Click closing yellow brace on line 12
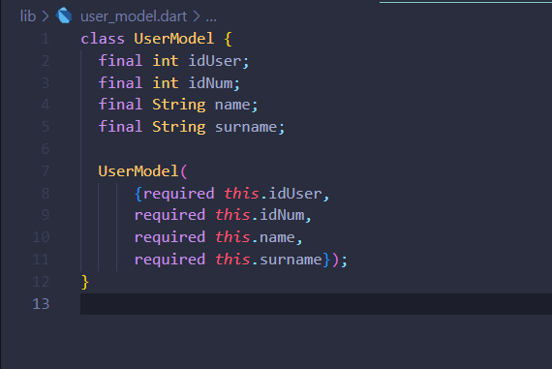 (85, 282)
